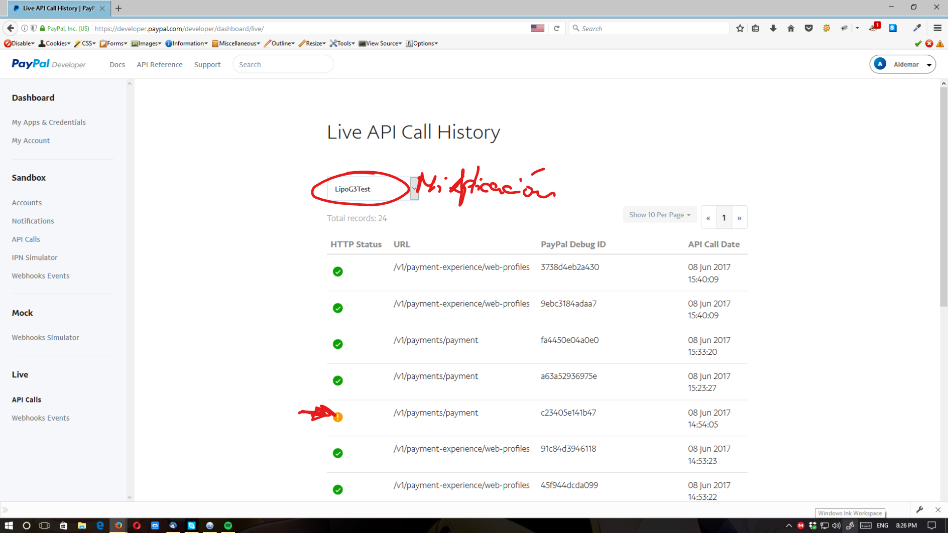Open the Support link in header
Viewport: 948px width, 533px height.
[207, 64]
